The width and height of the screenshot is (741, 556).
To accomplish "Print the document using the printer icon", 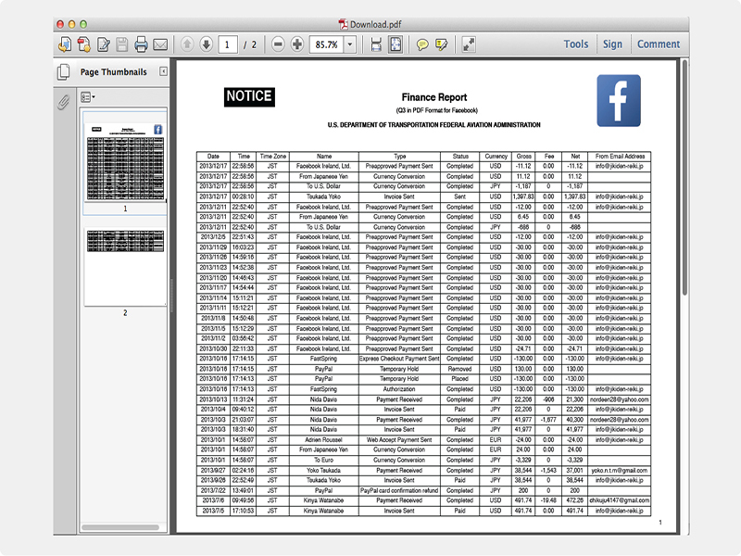I will [141, 44].
